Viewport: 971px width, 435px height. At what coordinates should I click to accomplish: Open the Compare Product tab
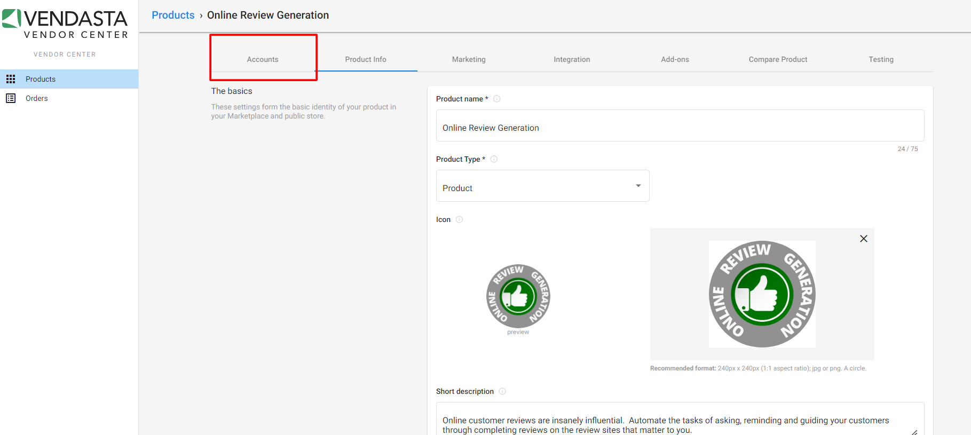pyautogui.click(x=778, y=59)
